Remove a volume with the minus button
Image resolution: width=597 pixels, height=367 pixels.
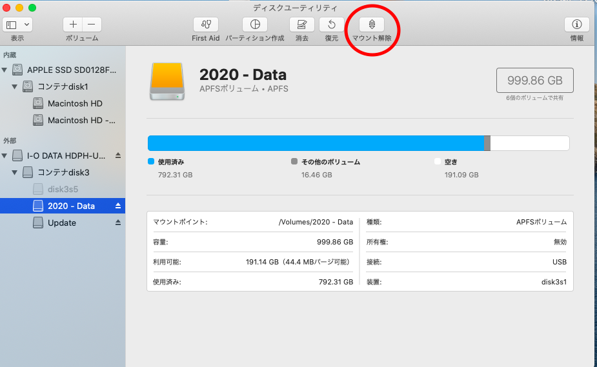click(92, 25)
